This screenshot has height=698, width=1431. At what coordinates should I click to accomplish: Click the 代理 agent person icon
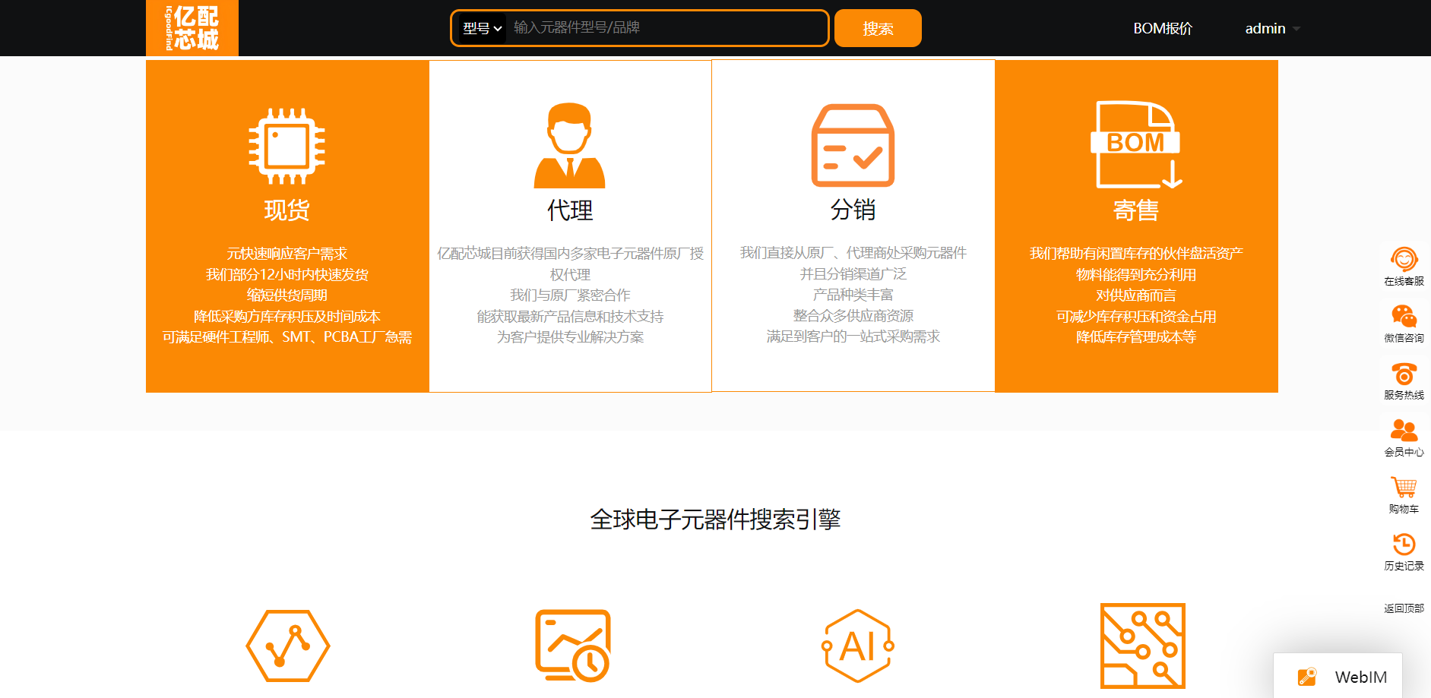(x=569, y=145)
